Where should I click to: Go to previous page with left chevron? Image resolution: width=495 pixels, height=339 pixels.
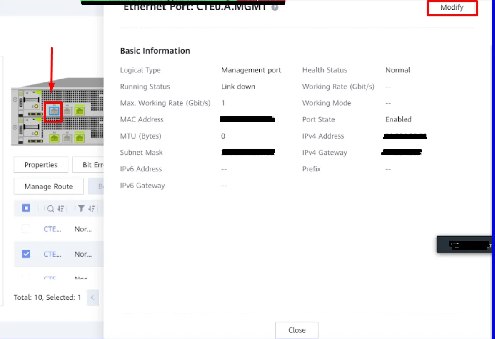(x=92, y=297)
